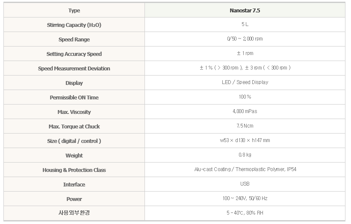Select the 0/50 ~ 2,000 rpm value
Image resolution: width=351 pixels, height=224 pixels.
[245, 39]
